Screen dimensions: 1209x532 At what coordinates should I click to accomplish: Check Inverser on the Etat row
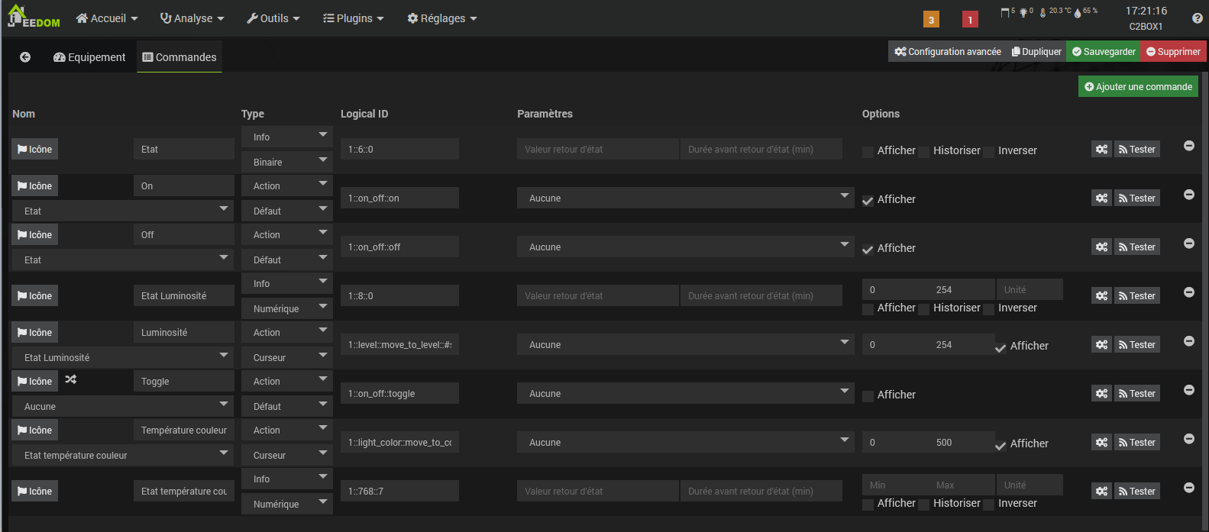click(989, 152)
